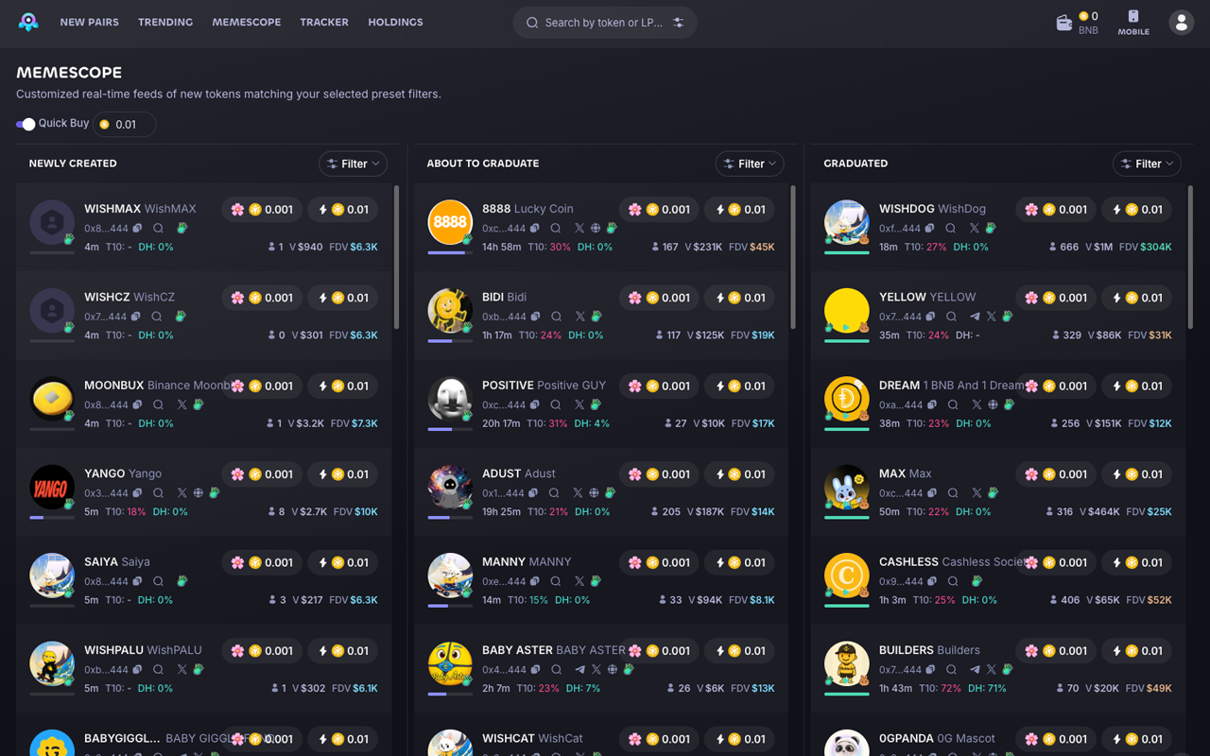The height and width of the screenshot is (756, 1210).
Task: Buy 0.001 BNB of 8888 Lucky Coin
Action: pyautogui.click(x=659, y=210)
